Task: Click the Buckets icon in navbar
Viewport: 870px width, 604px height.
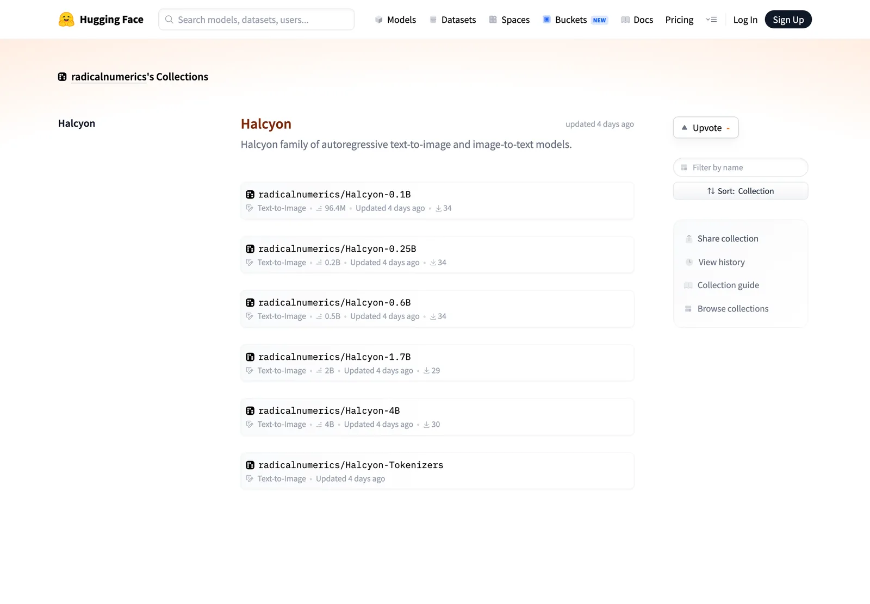Action: click(546, 20)
